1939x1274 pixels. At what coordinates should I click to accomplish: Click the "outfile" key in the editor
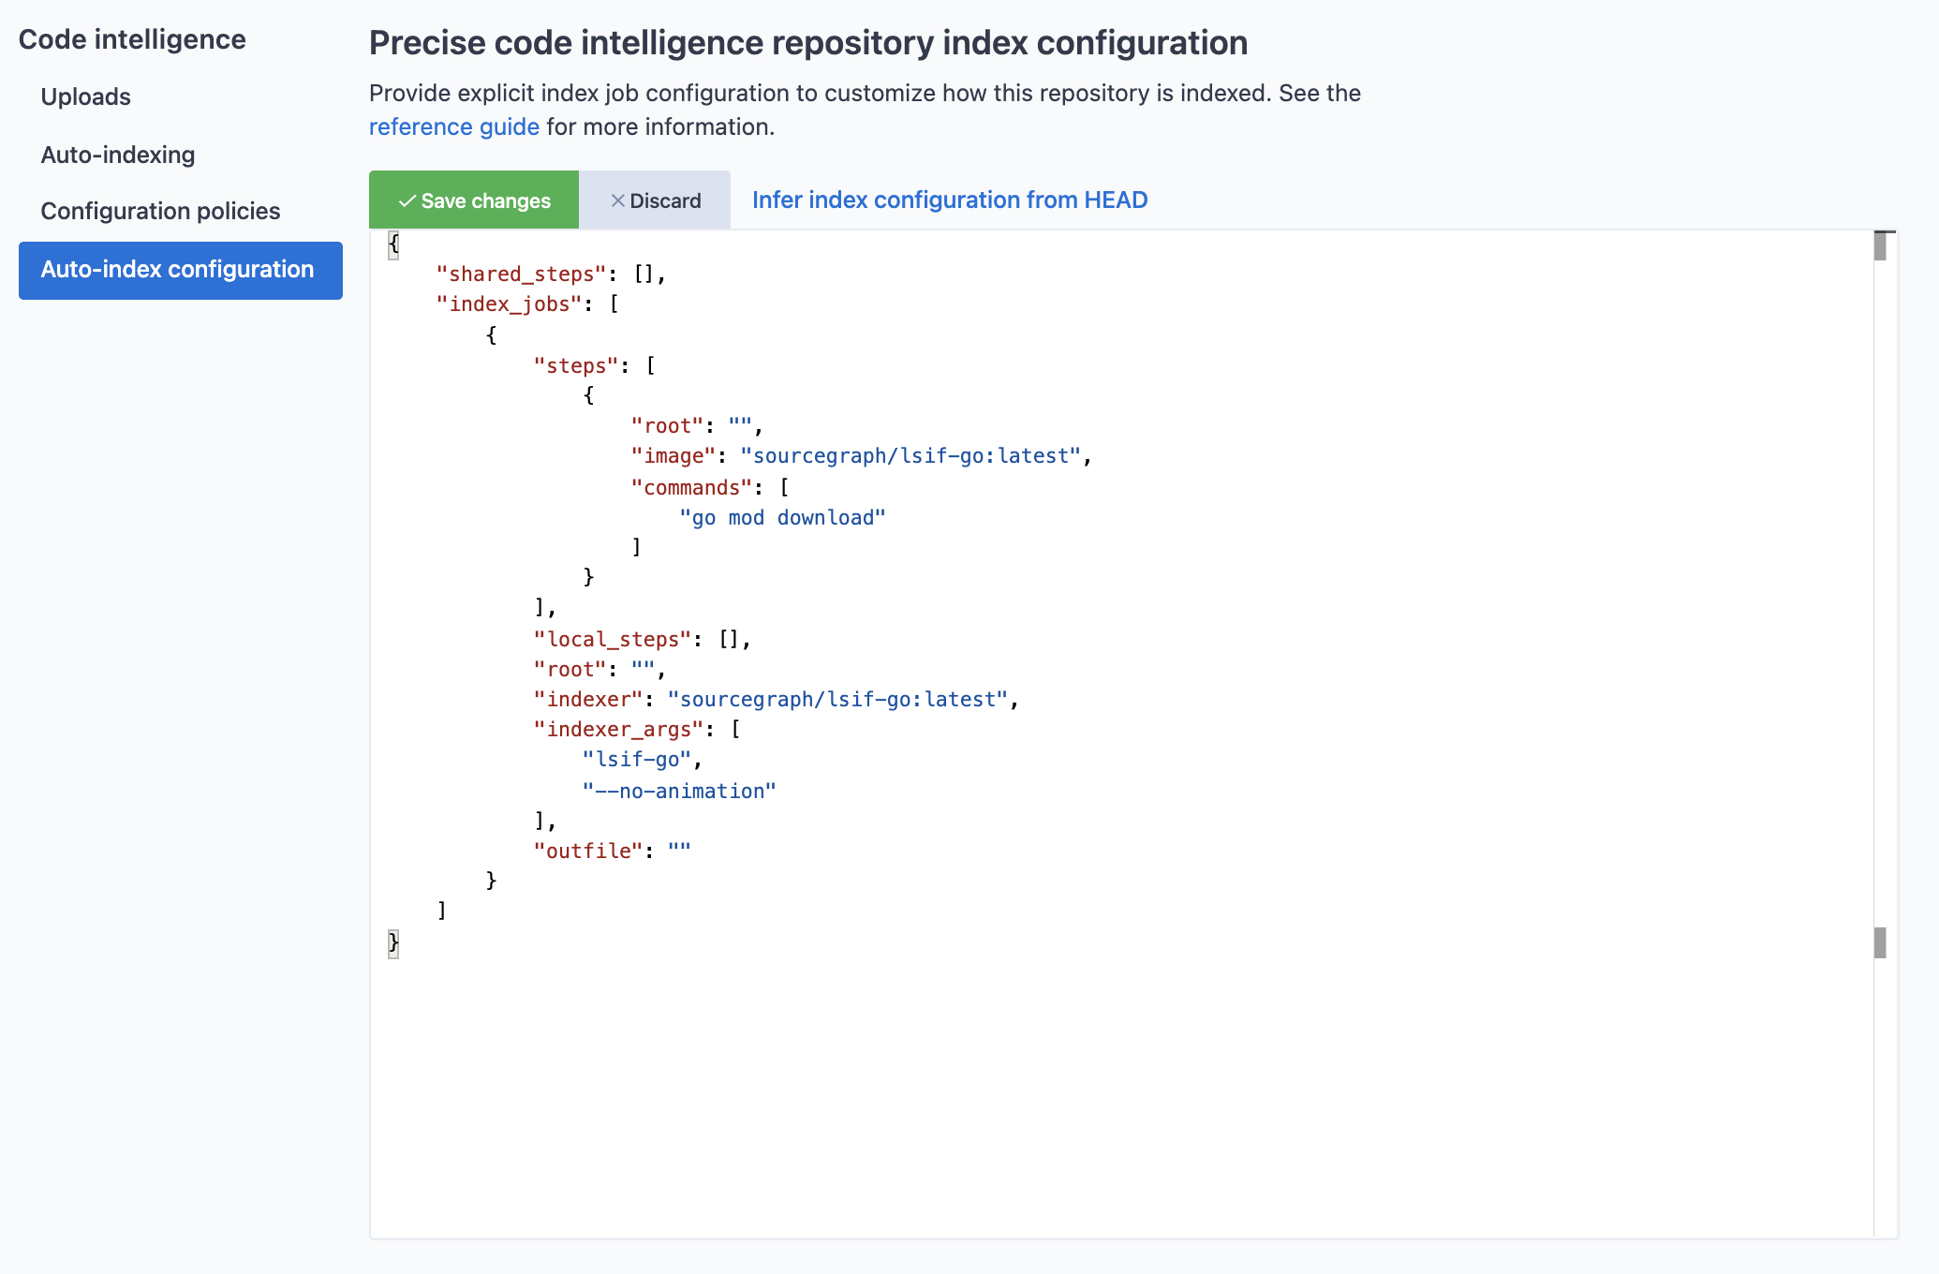click(588, 852)
